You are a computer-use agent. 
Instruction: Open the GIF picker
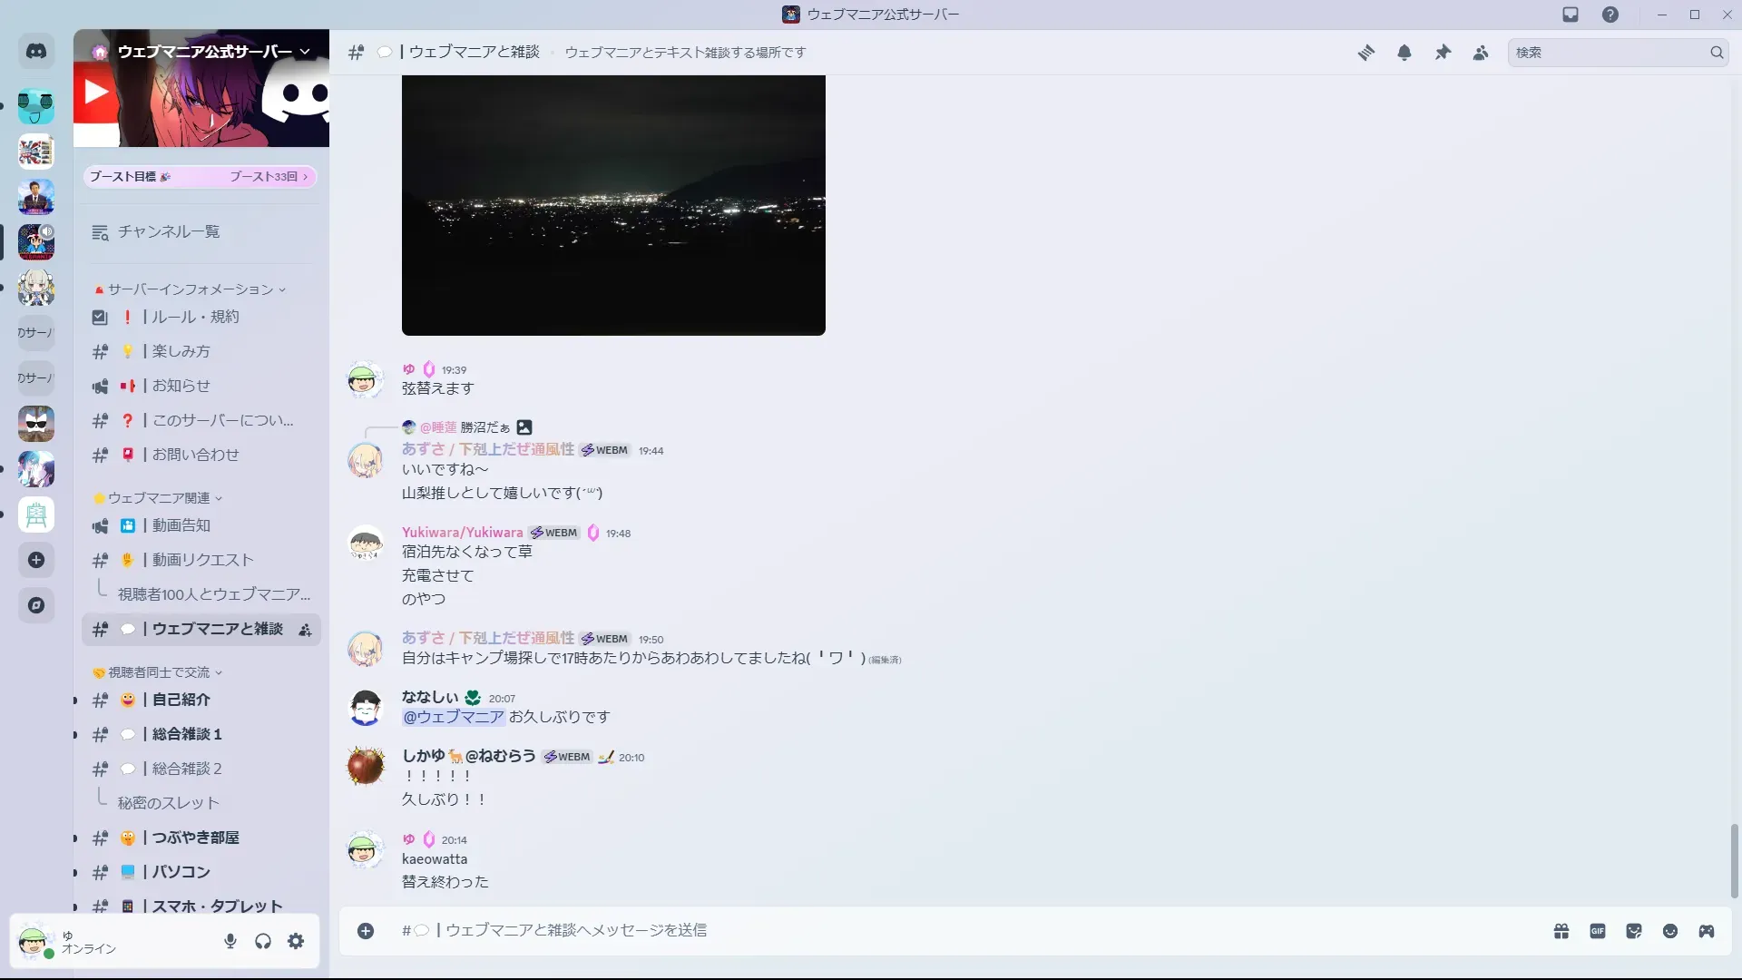point(1598,931)
